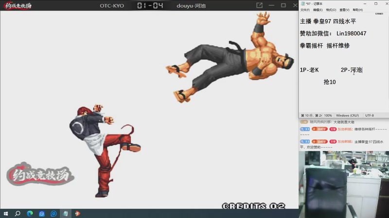This screenshot has height=218, width=389.
Task: Click the CREDITS 02 text in game
Action: [253, 205]
